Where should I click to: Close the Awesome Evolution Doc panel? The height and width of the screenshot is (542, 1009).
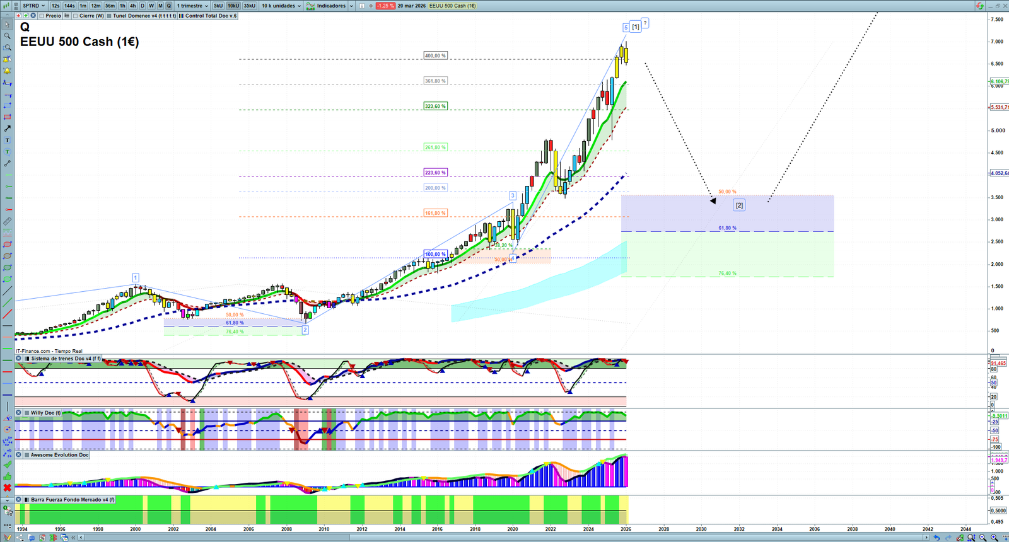19,454
